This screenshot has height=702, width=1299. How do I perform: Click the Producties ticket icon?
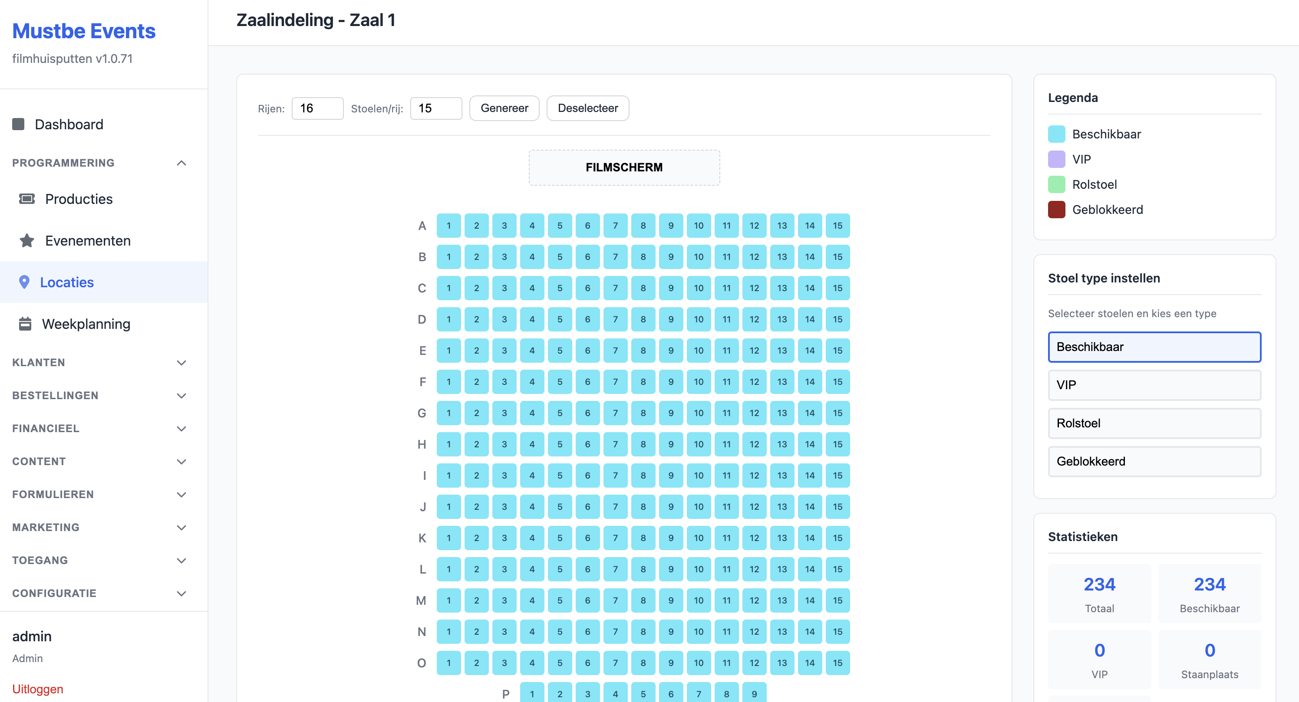click(x=27, y=199)
